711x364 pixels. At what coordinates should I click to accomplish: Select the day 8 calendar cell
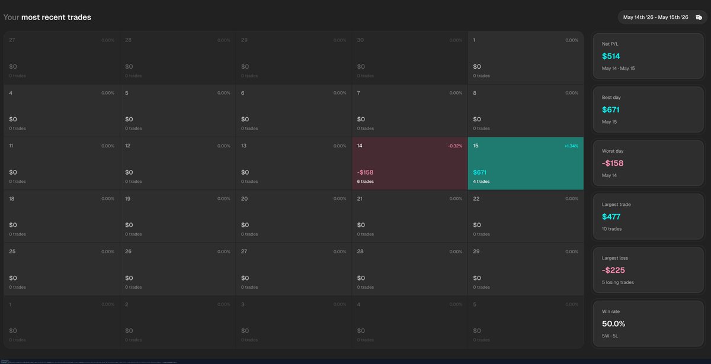(526, 111)
